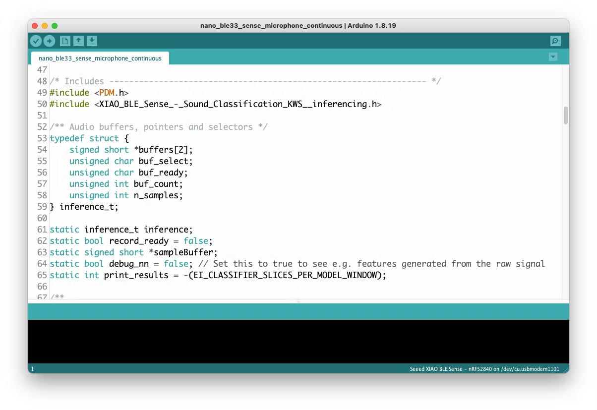Create a new sketch with New icon
The width and height of the screenshot is (597, 410).
pos(65,41)
